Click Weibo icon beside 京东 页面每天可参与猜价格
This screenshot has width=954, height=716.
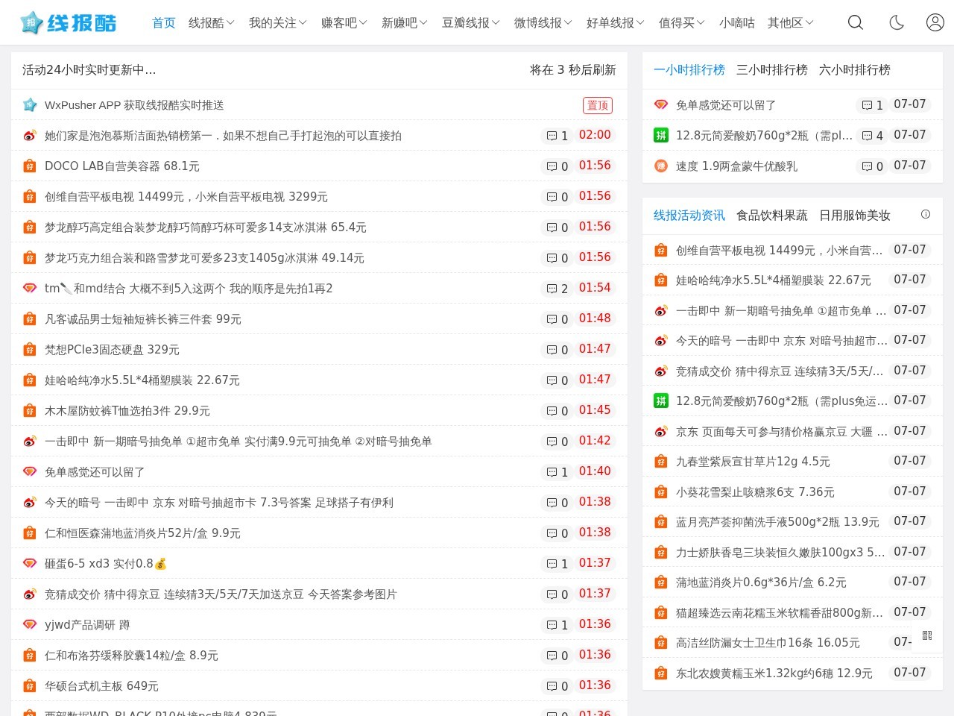pyautogui.click(x=661, y=431)
